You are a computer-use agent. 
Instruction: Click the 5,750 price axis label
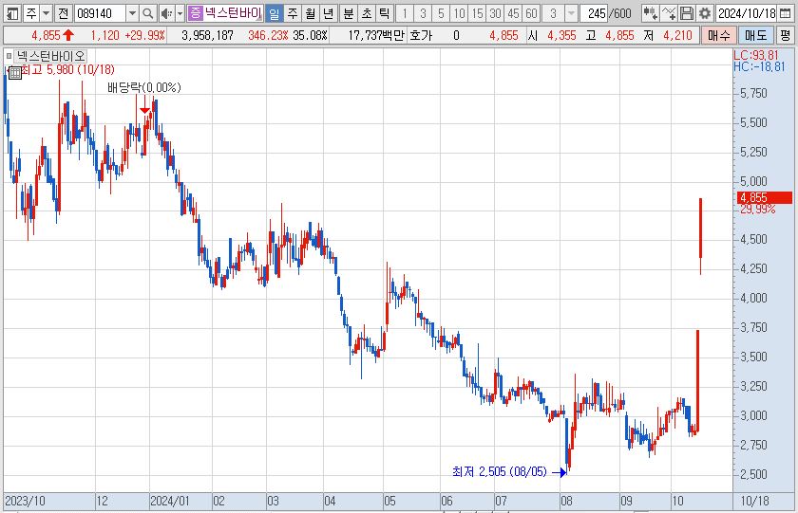753,94
